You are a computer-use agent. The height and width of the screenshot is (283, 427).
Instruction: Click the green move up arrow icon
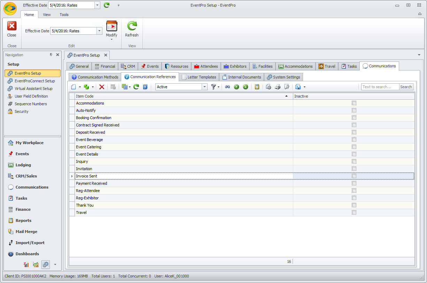[x=236, y=87]
